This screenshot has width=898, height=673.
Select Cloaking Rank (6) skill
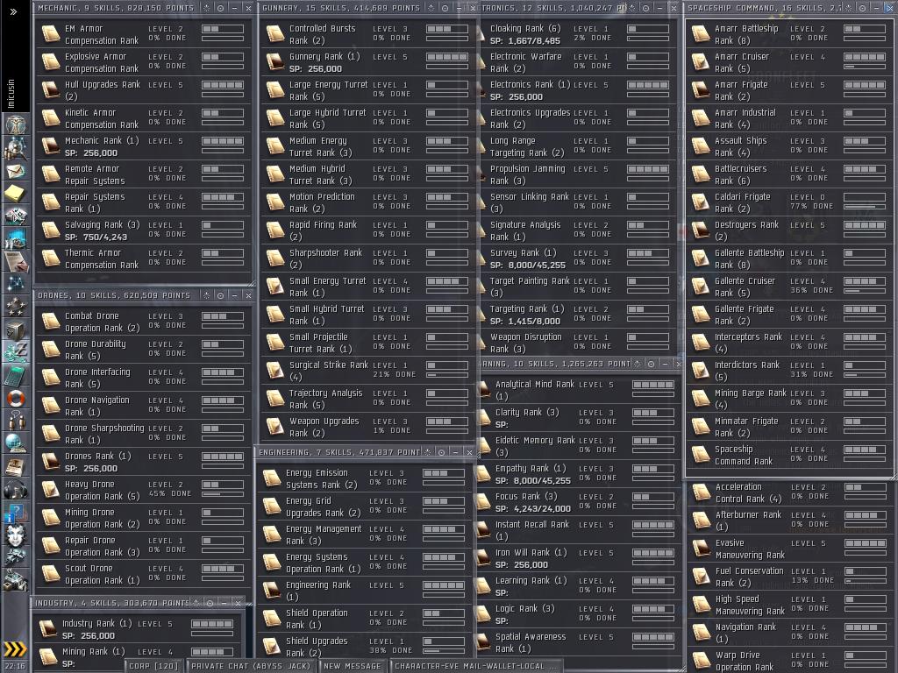click(579, 34)
